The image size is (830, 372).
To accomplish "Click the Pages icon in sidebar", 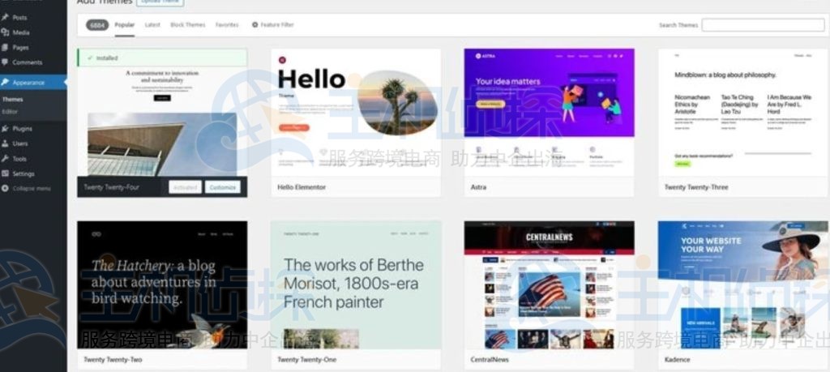I will (x=5, y=47).
